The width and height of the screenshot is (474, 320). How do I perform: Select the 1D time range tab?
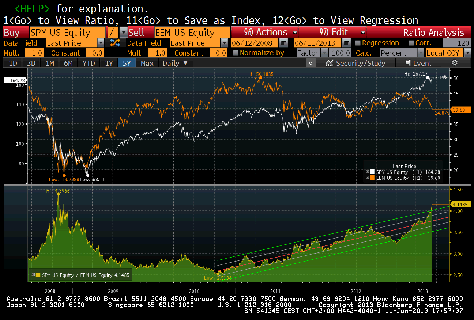[13, 63]
